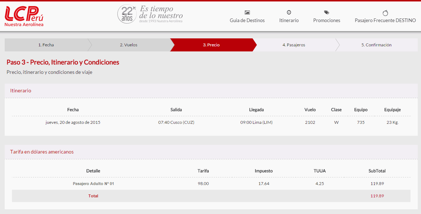Click the tags icon above Promociones
The width and height of the screenshot is (421, 214).
coord(326,12)
